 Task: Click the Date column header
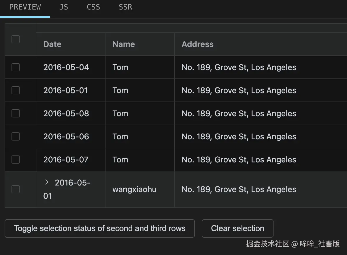pyautogui.click(x=52, y=44)
